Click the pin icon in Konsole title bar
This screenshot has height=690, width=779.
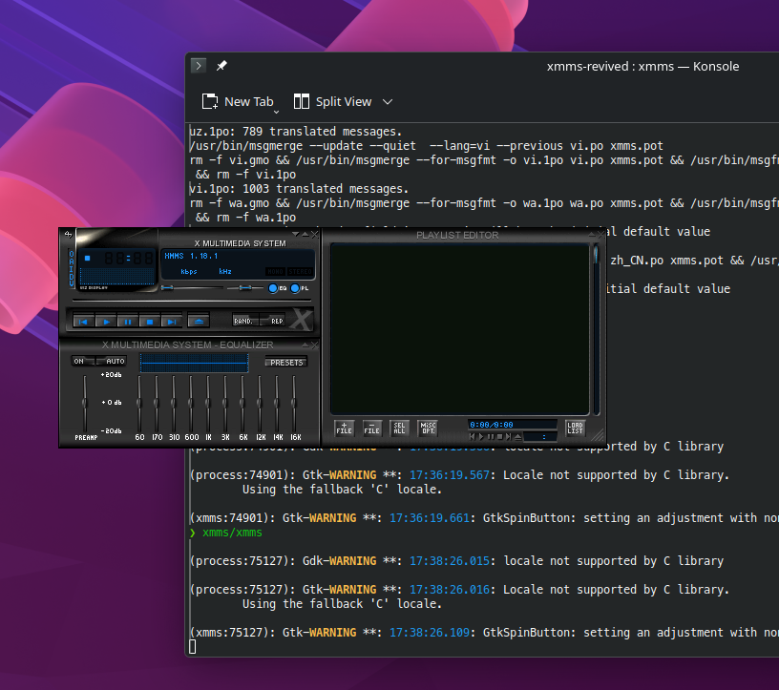coord(221,66)
